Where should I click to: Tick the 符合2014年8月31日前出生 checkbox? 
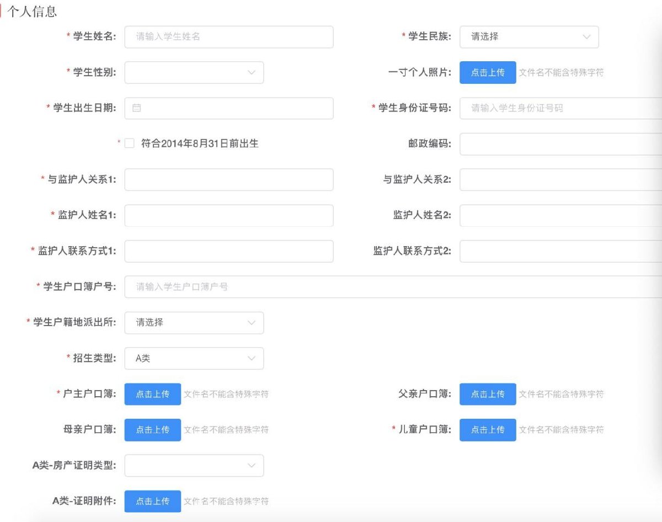(130, 143)
